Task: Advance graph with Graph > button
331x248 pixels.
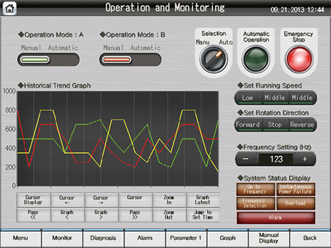Action: tap(101, 215)
